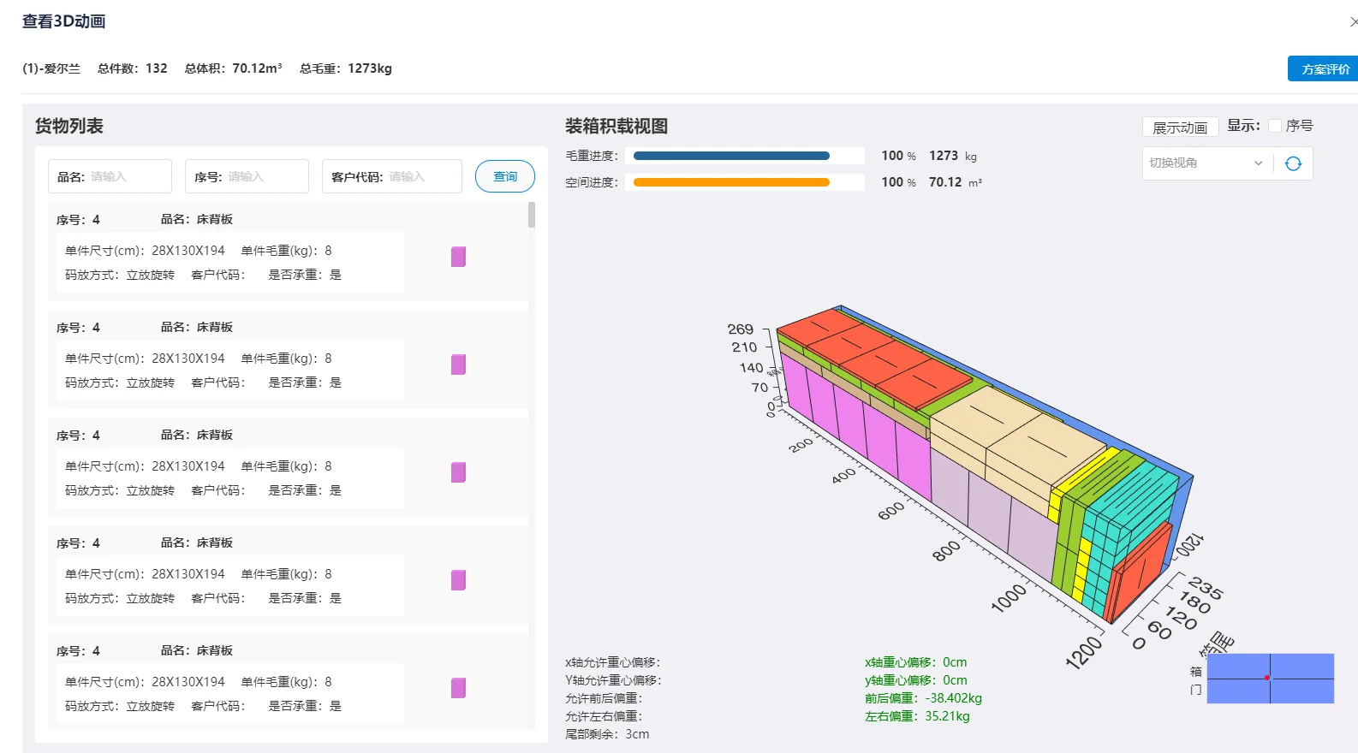Click the blue container top-view minimap
Viewport: 1358px width, 753px height.
[1271, 679]
